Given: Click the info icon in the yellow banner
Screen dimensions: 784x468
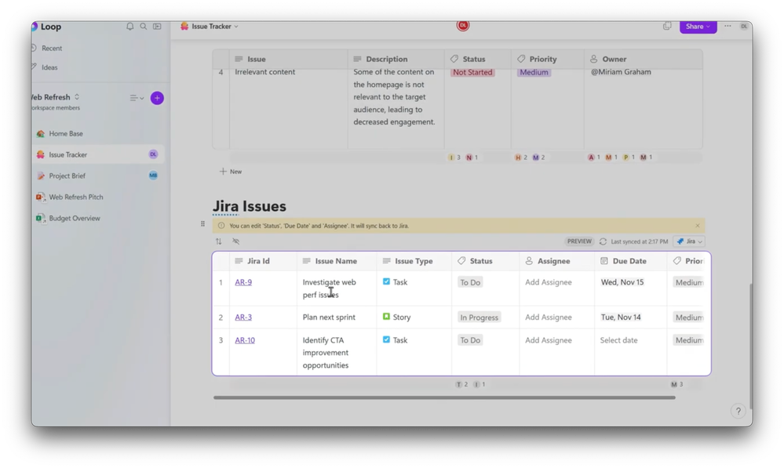Looking at the screenshot, I should click(x=221, y=226).
